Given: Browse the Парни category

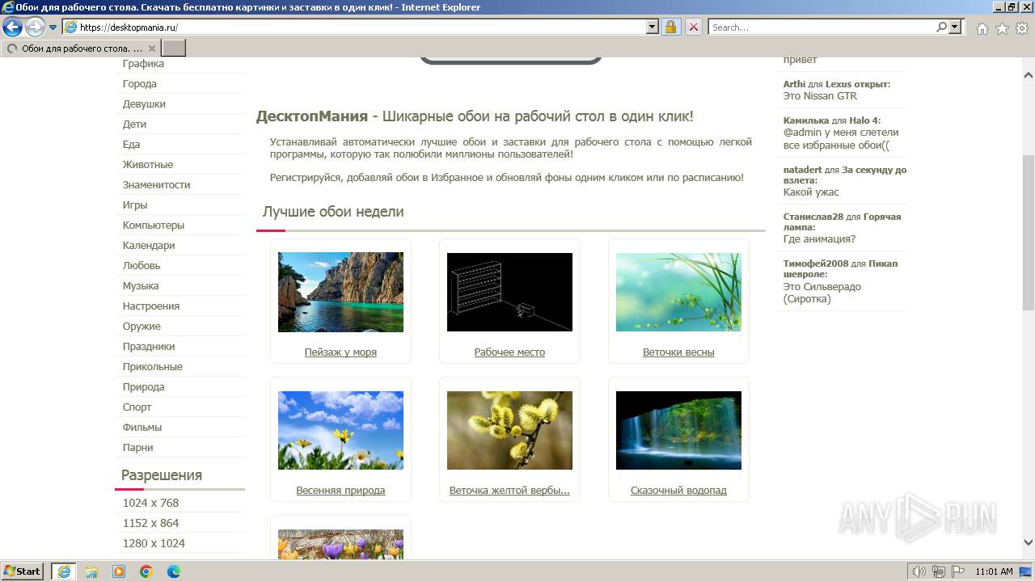Looking at the screenshot, I should [138, 448].
